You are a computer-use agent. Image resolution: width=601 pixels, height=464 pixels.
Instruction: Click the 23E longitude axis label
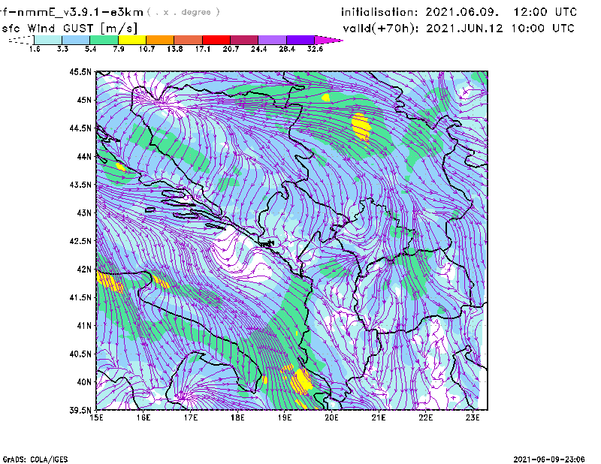[473, 417]
